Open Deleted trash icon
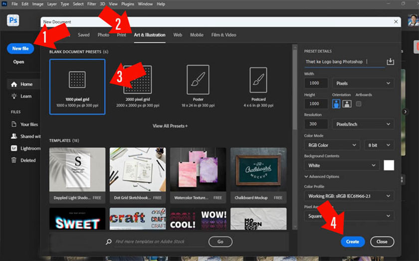The image size is (419, 261). [14, 160]
